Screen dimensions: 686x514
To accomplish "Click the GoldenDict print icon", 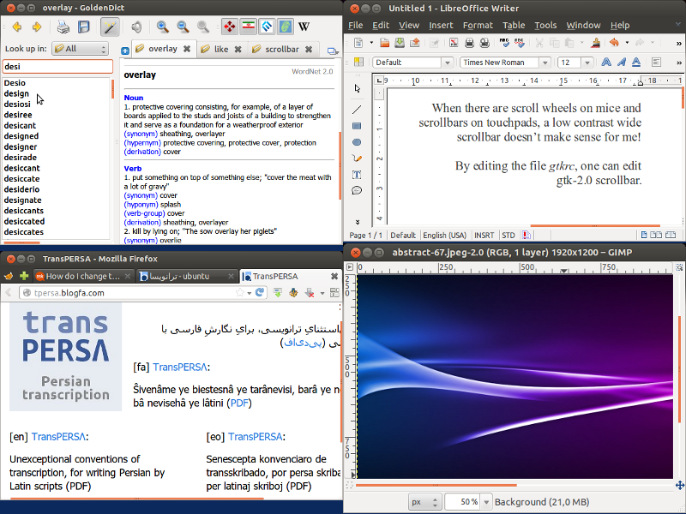I will (63, 27).
